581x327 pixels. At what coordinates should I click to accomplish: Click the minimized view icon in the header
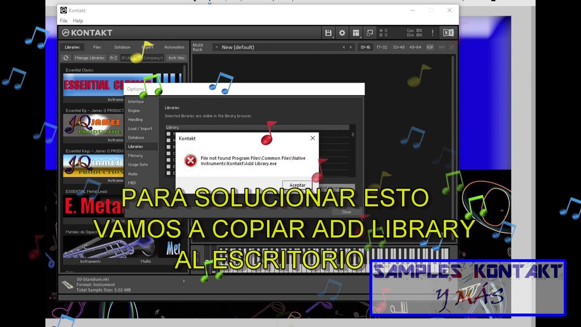point(369,33)
